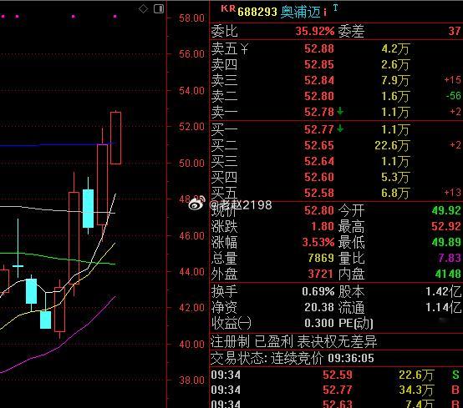The image size is (463, 408).
Task: Click the 涨幅 value 3.53%
Action: point(318,242)
